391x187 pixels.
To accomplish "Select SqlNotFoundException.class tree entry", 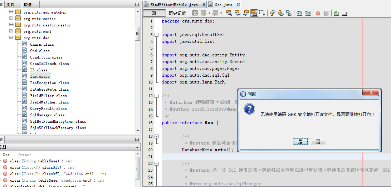I will click(58, 122).
